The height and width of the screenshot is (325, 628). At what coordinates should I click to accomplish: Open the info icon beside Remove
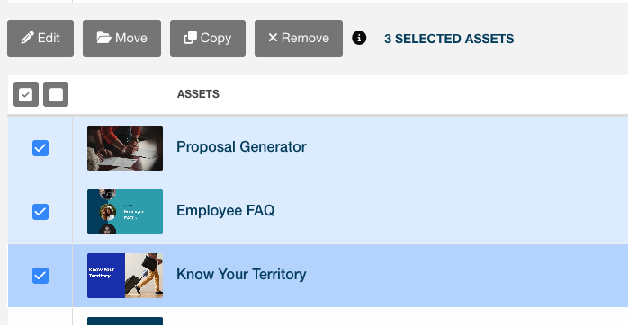point(359,38)
